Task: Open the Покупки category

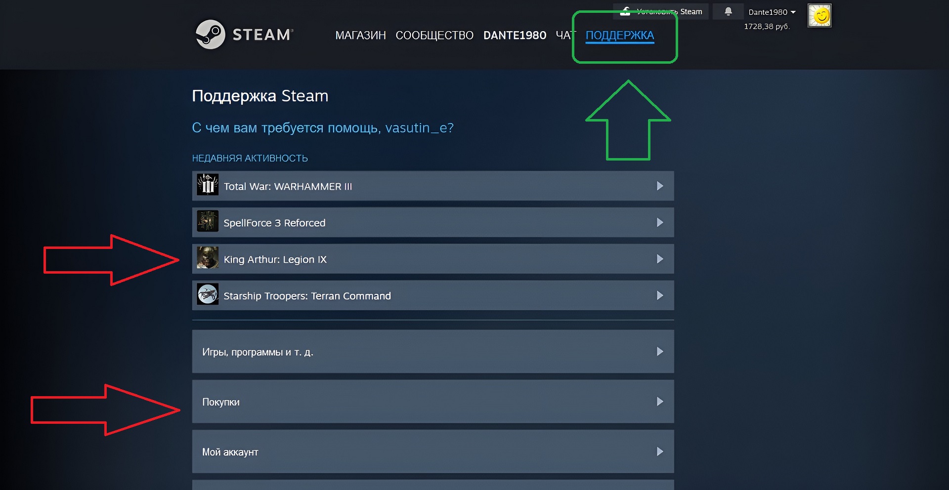Action: [433, 402]
